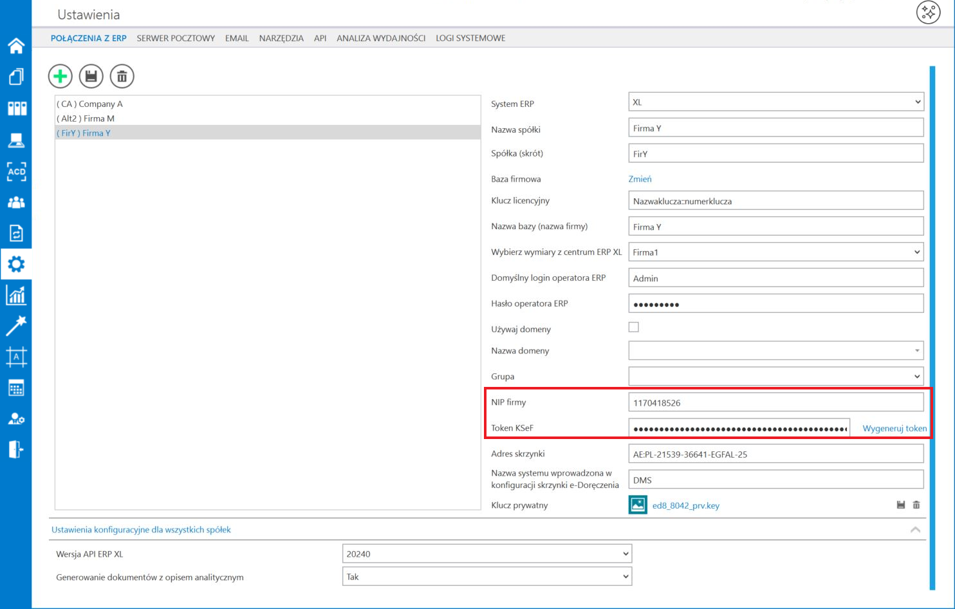Click the green add company button
Viewport: 955px width, 609px height.
pos(60,77)
